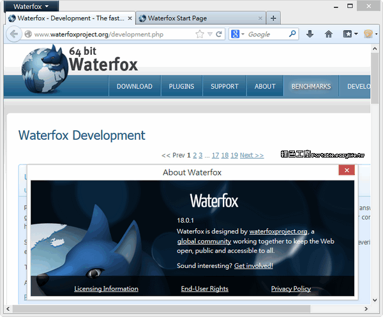Open the DOWNLOAD nav item
The image size is (383, 317).
coord(135,86)
